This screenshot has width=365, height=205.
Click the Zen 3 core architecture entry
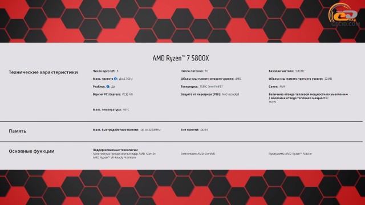(x=124, y=154)
